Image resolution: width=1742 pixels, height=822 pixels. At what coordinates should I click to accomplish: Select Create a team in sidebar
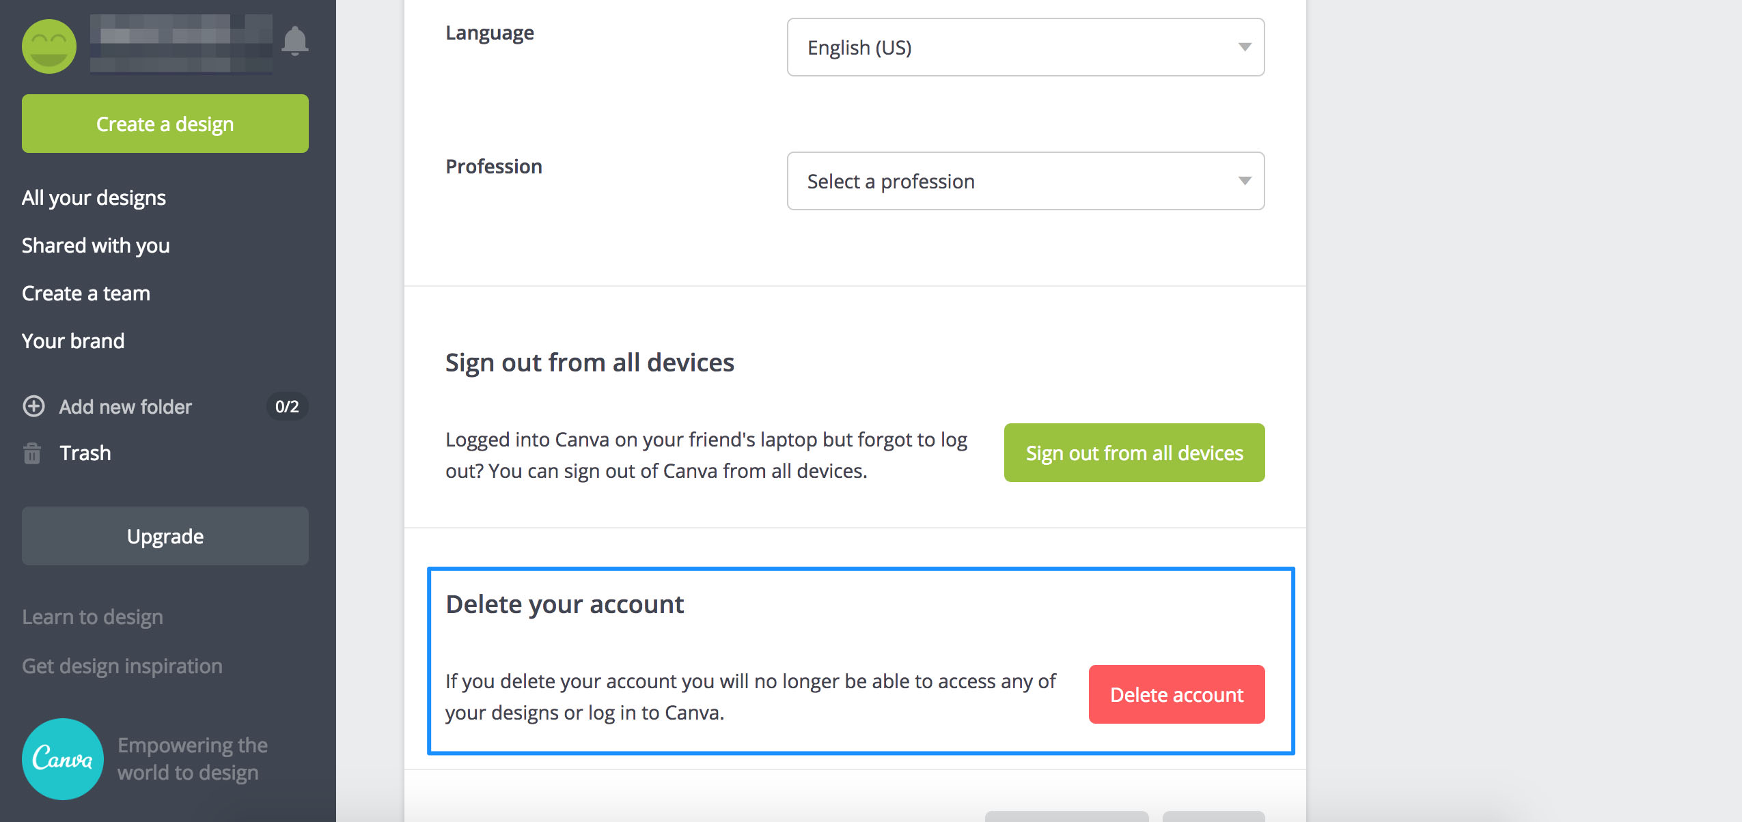(86, 294)
